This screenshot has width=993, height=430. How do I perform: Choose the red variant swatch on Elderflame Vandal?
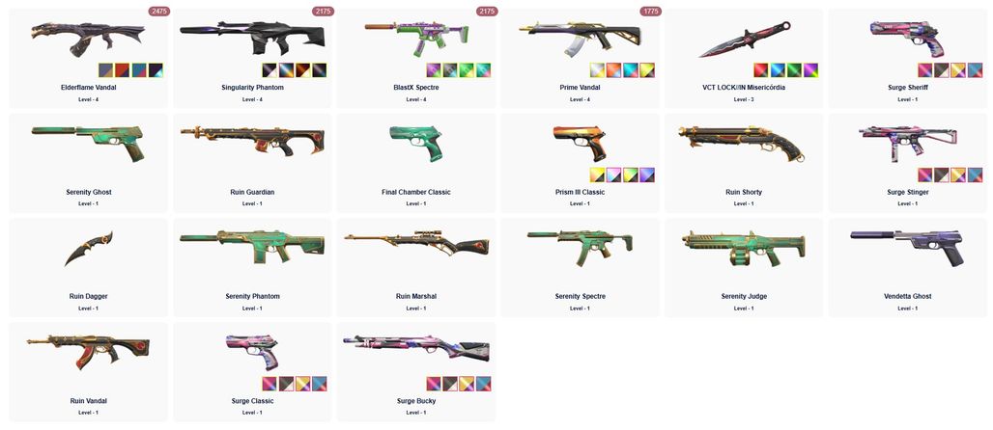(123, 70)
